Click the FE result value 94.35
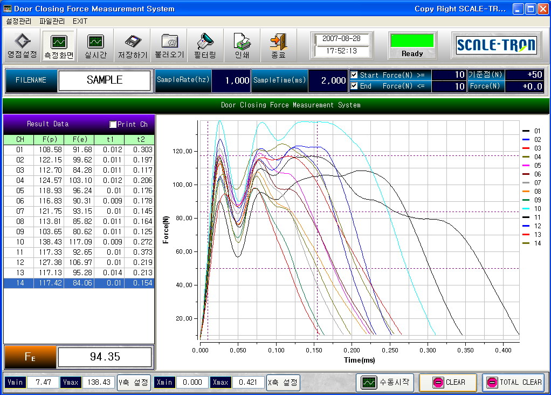 click(105, 357)
